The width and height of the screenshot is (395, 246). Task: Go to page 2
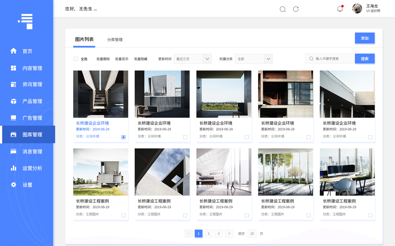click(209, 233)
